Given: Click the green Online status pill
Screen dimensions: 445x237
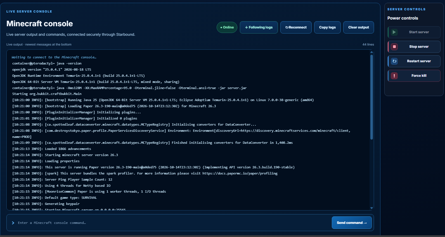Looking at the screenshot, I should tap(227, 27).
